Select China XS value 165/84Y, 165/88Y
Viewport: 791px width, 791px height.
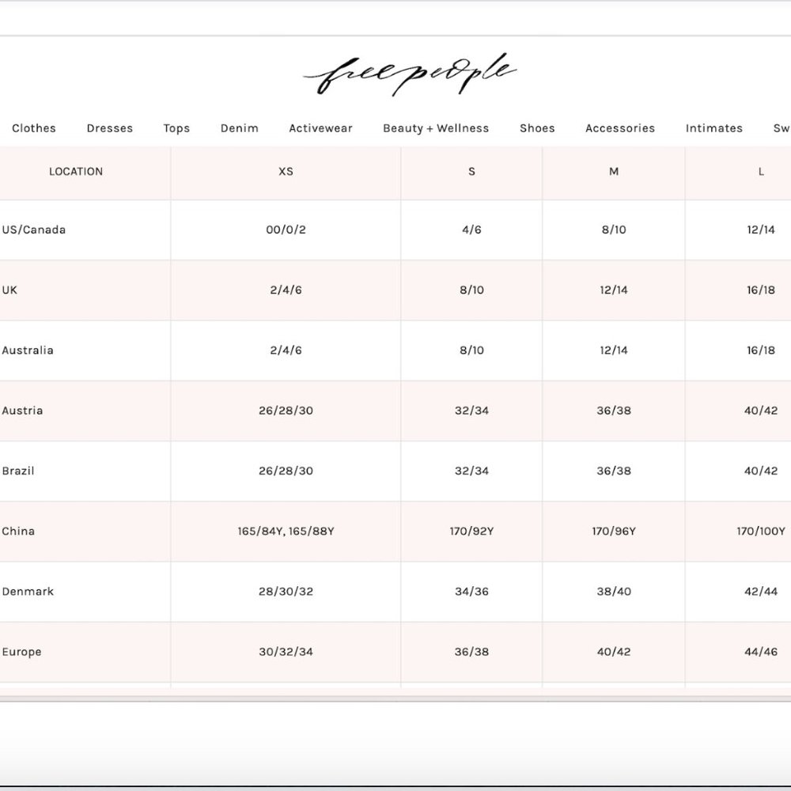286,532
